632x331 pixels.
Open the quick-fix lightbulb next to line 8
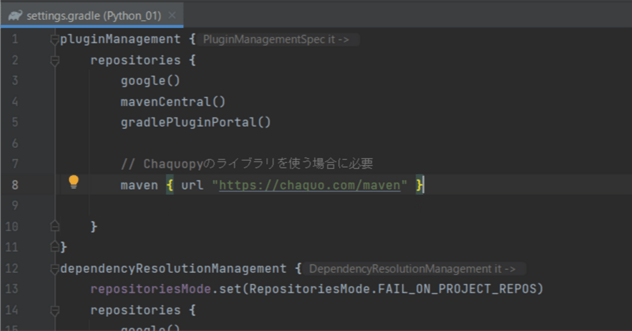pos(74,182)
